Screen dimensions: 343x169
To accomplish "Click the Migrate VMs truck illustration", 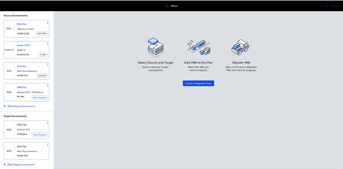I will point(241,47).
